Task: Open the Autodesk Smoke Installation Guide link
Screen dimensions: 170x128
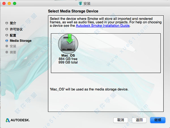Action: [x=103, y=26]
